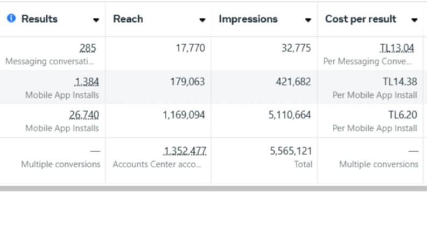Select the Impressions column header

point(248,19)
